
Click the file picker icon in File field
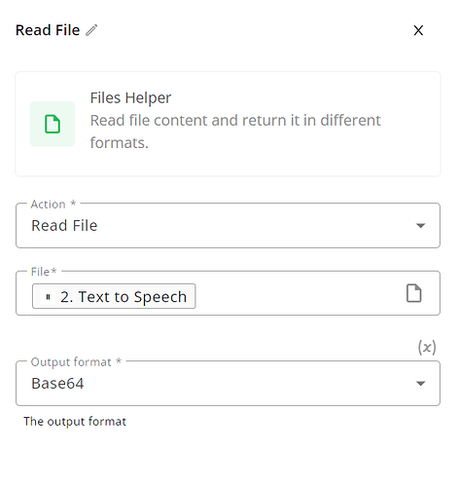point(414,293)
